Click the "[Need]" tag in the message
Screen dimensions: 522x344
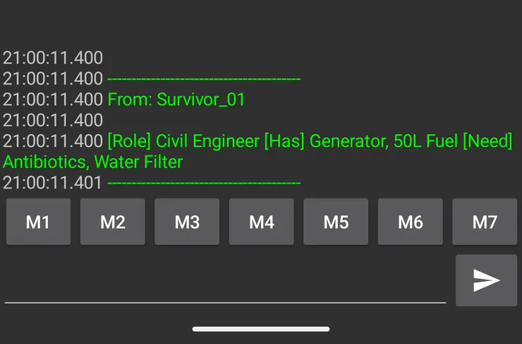pyautogui.click(x=487, y=141)
